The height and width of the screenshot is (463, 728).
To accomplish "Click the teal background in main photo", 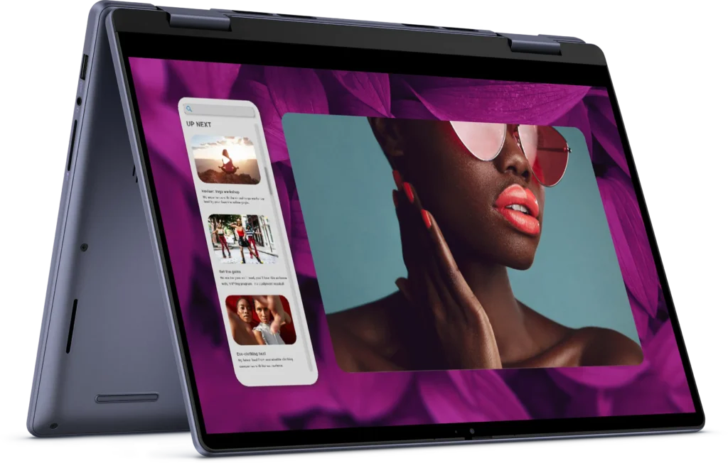I will point(341,185).
